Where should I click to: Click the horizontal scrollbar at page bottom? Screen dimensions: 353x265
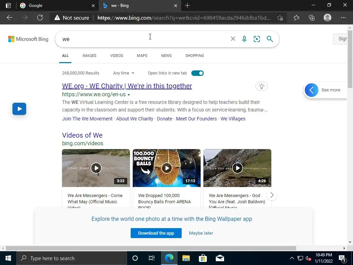click(x=151, y=248)
